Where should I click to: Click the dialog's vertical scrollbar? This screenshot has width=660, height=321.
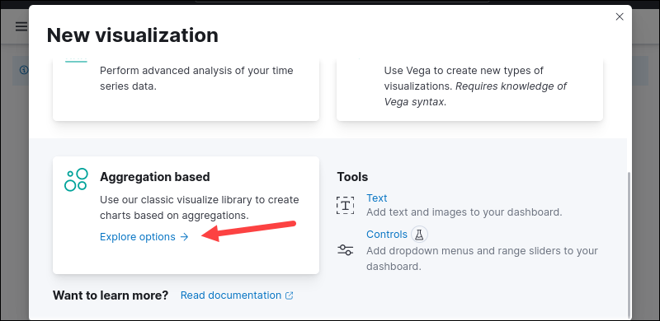pyautogui.click(x=629, y=244)
